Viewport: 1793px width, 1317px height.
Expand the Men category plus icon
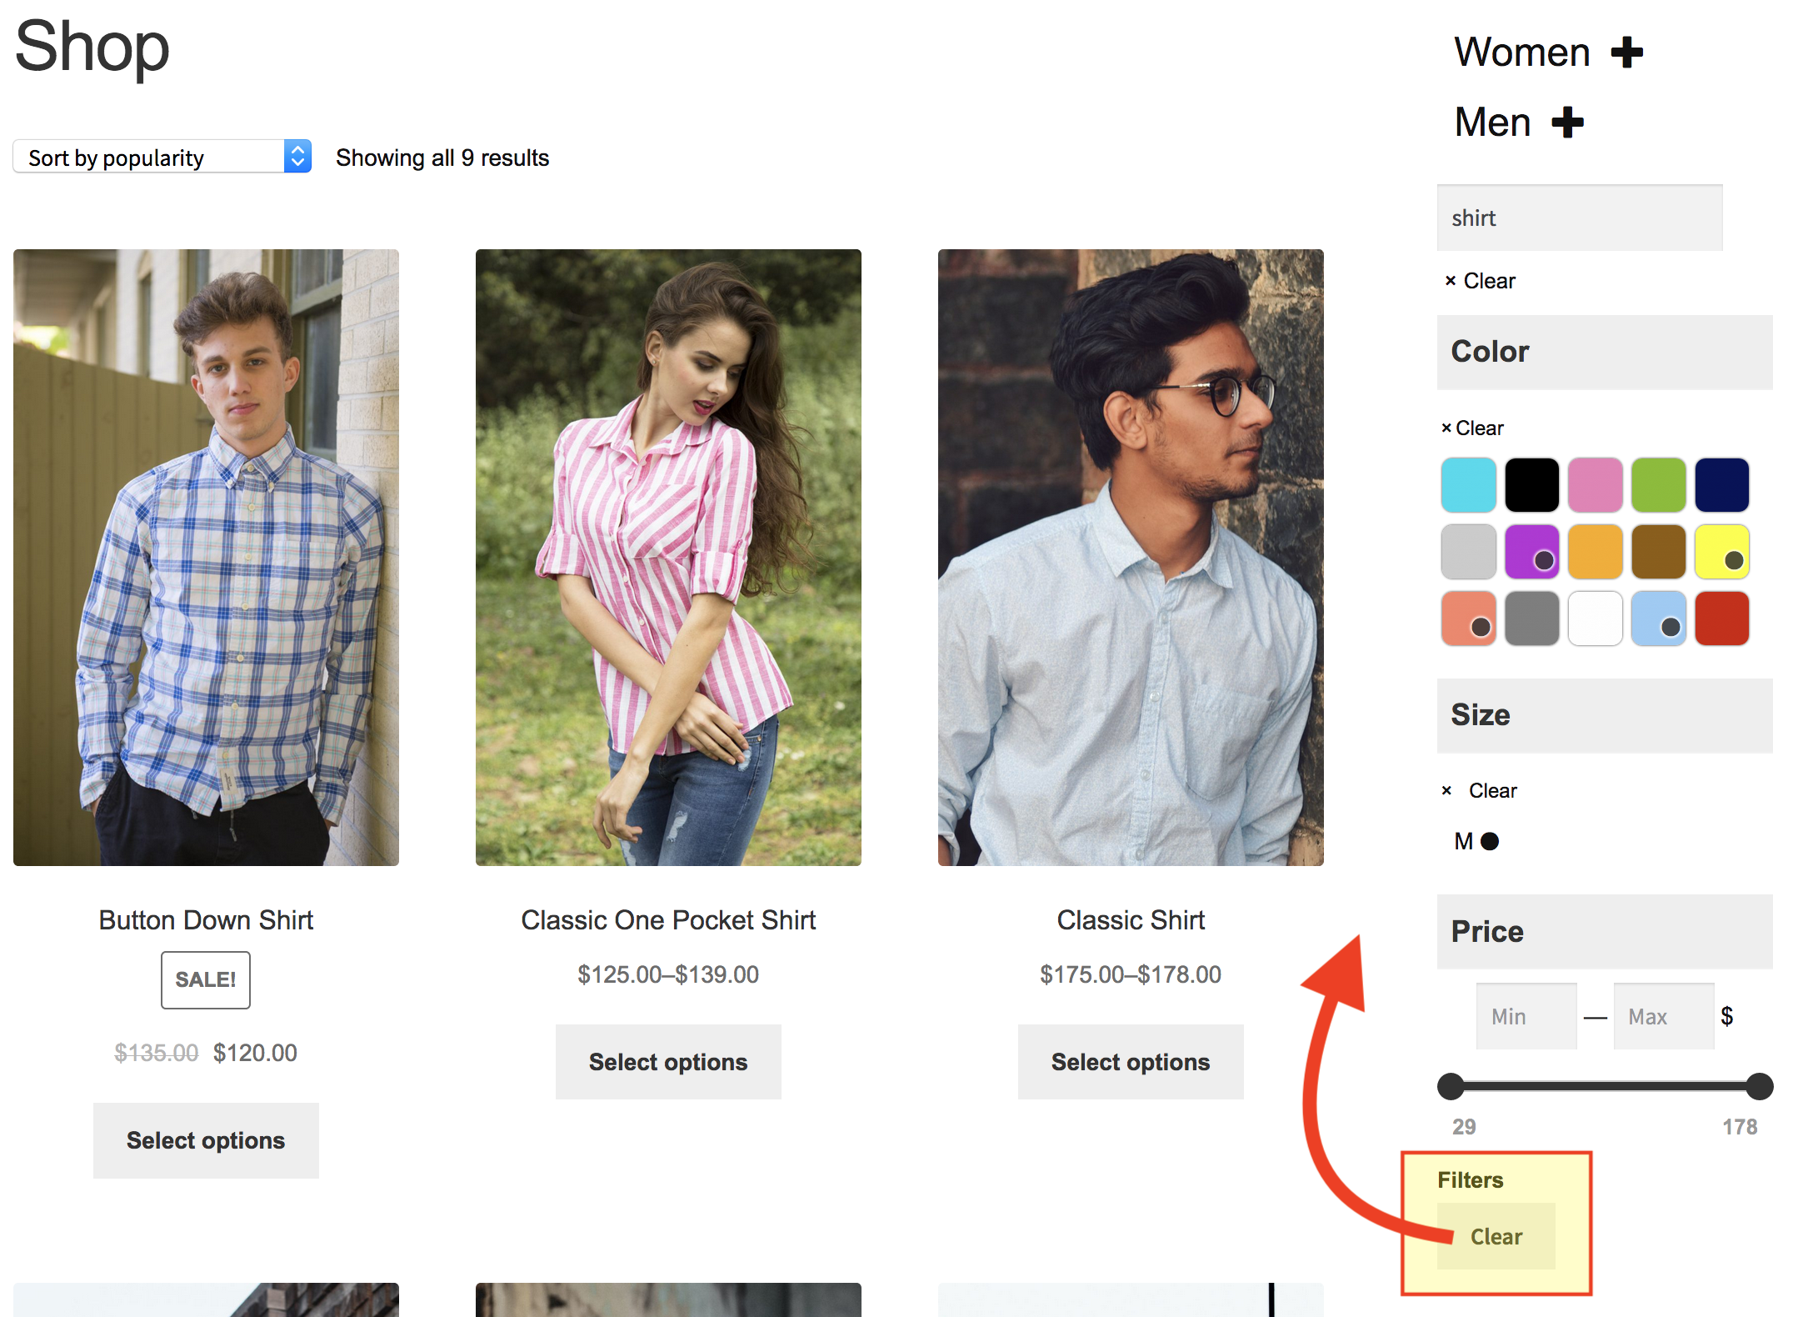pos(1567,123)
